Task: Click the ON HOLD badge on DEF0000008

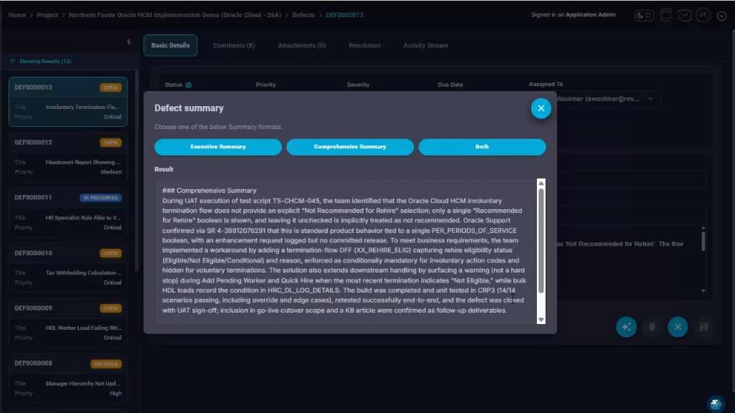Action: pyautogui.click(x=106, y=364)
